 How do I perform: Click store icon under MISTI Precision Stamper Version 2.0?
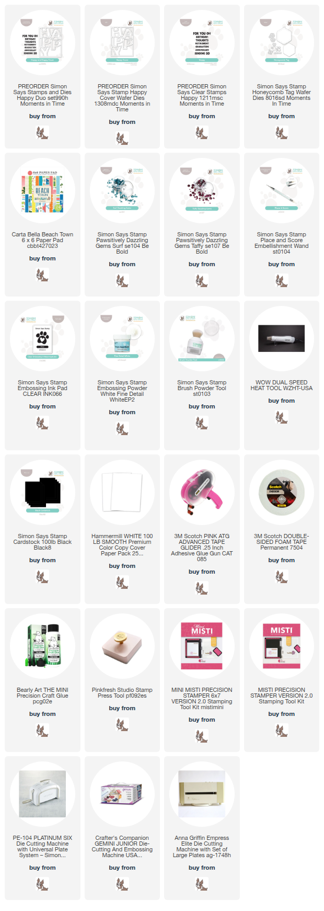click(x=282, y=731)
